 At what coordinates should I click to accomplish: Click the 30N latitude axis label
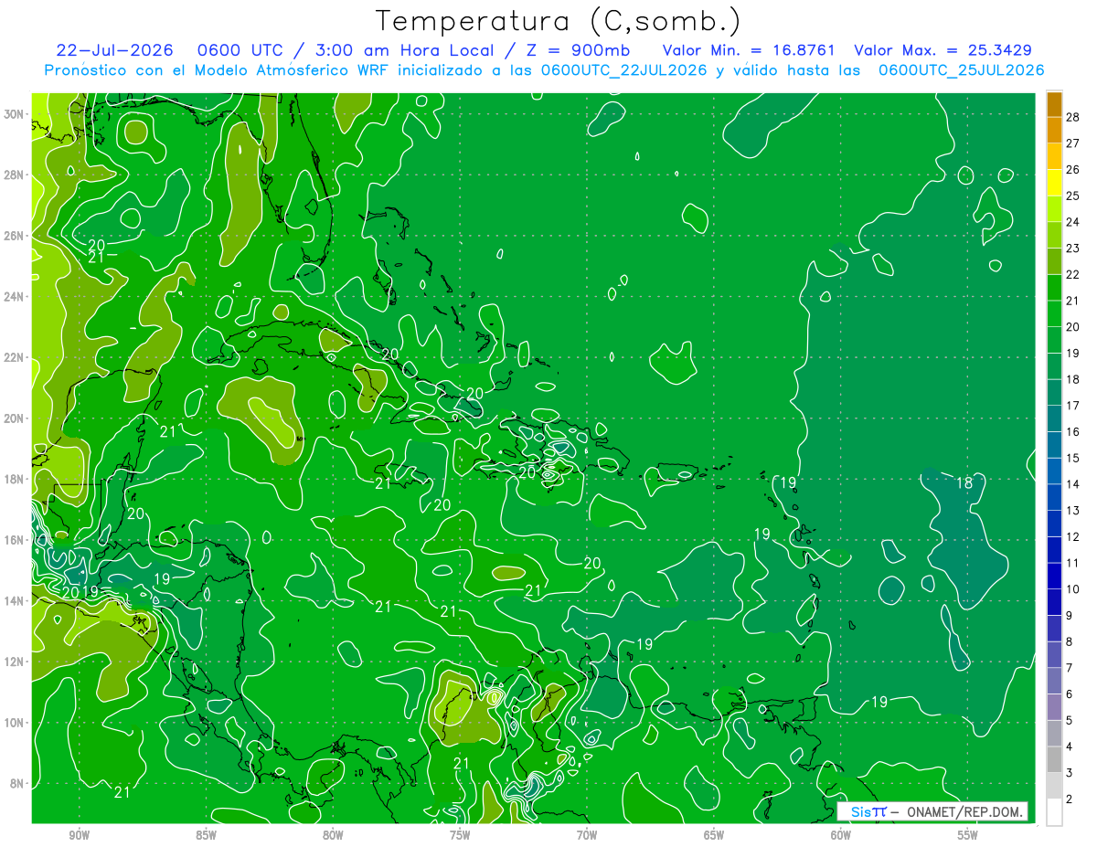tap(14, 113)
